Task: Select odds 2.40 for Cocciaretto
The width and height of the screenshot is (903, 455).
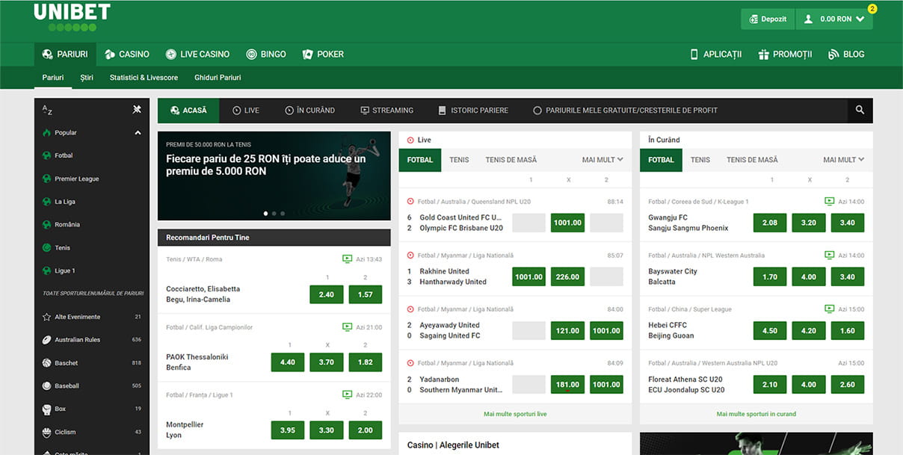Action: point(326,294)
